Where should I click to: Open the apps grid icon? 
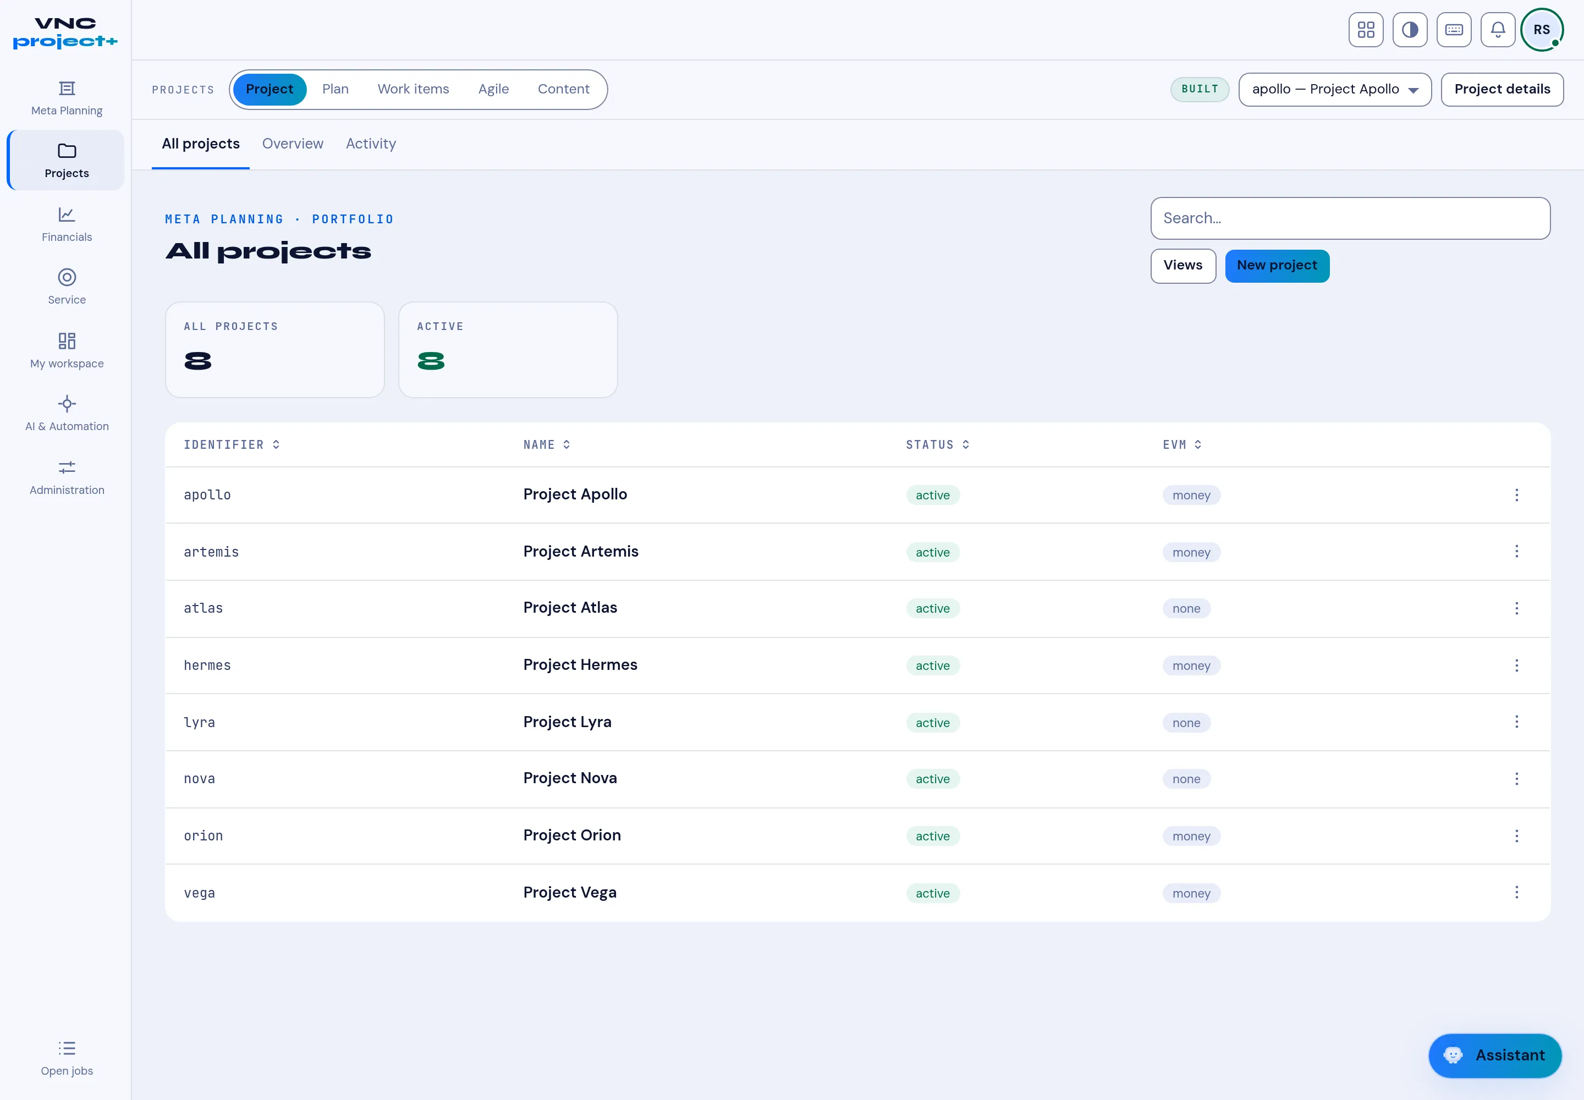click(x=1366, y=30)
